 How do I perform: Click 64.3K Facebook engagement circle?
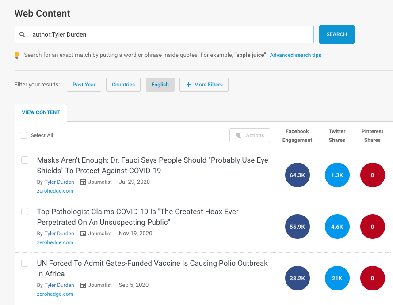coord(298,175)
